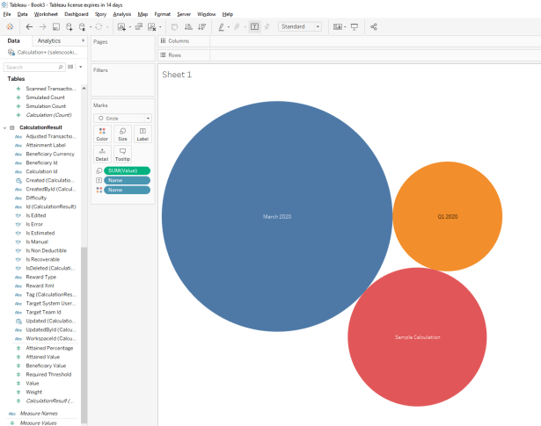Click the Undo back arrow in toolbar
Viewport: 541px width, 426px height.
coord(29,27)
